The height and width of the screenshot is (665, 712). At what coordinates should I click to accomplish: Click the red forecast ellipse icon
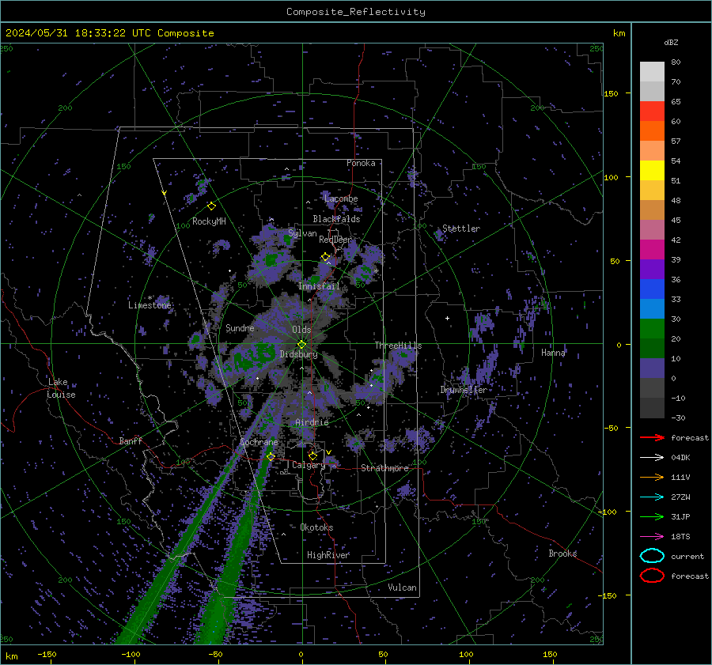pos(652,576)
